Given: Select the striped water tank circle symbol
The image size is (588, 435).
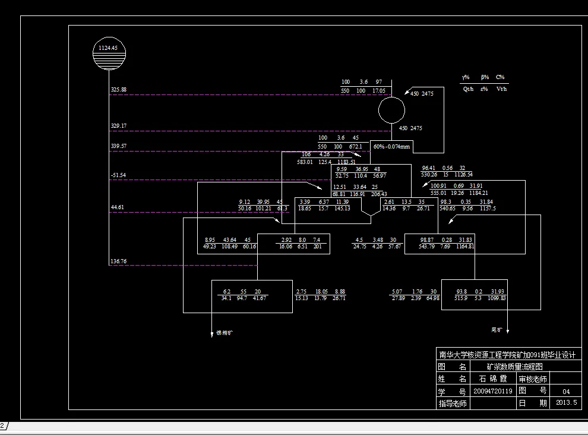Looking at the screenshot, I should pos(109,53).
